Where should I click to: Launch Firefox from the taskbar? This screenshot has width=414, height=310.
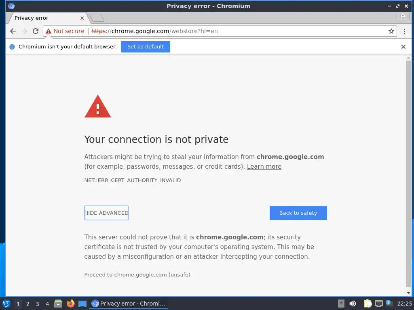tap(70, 304)
